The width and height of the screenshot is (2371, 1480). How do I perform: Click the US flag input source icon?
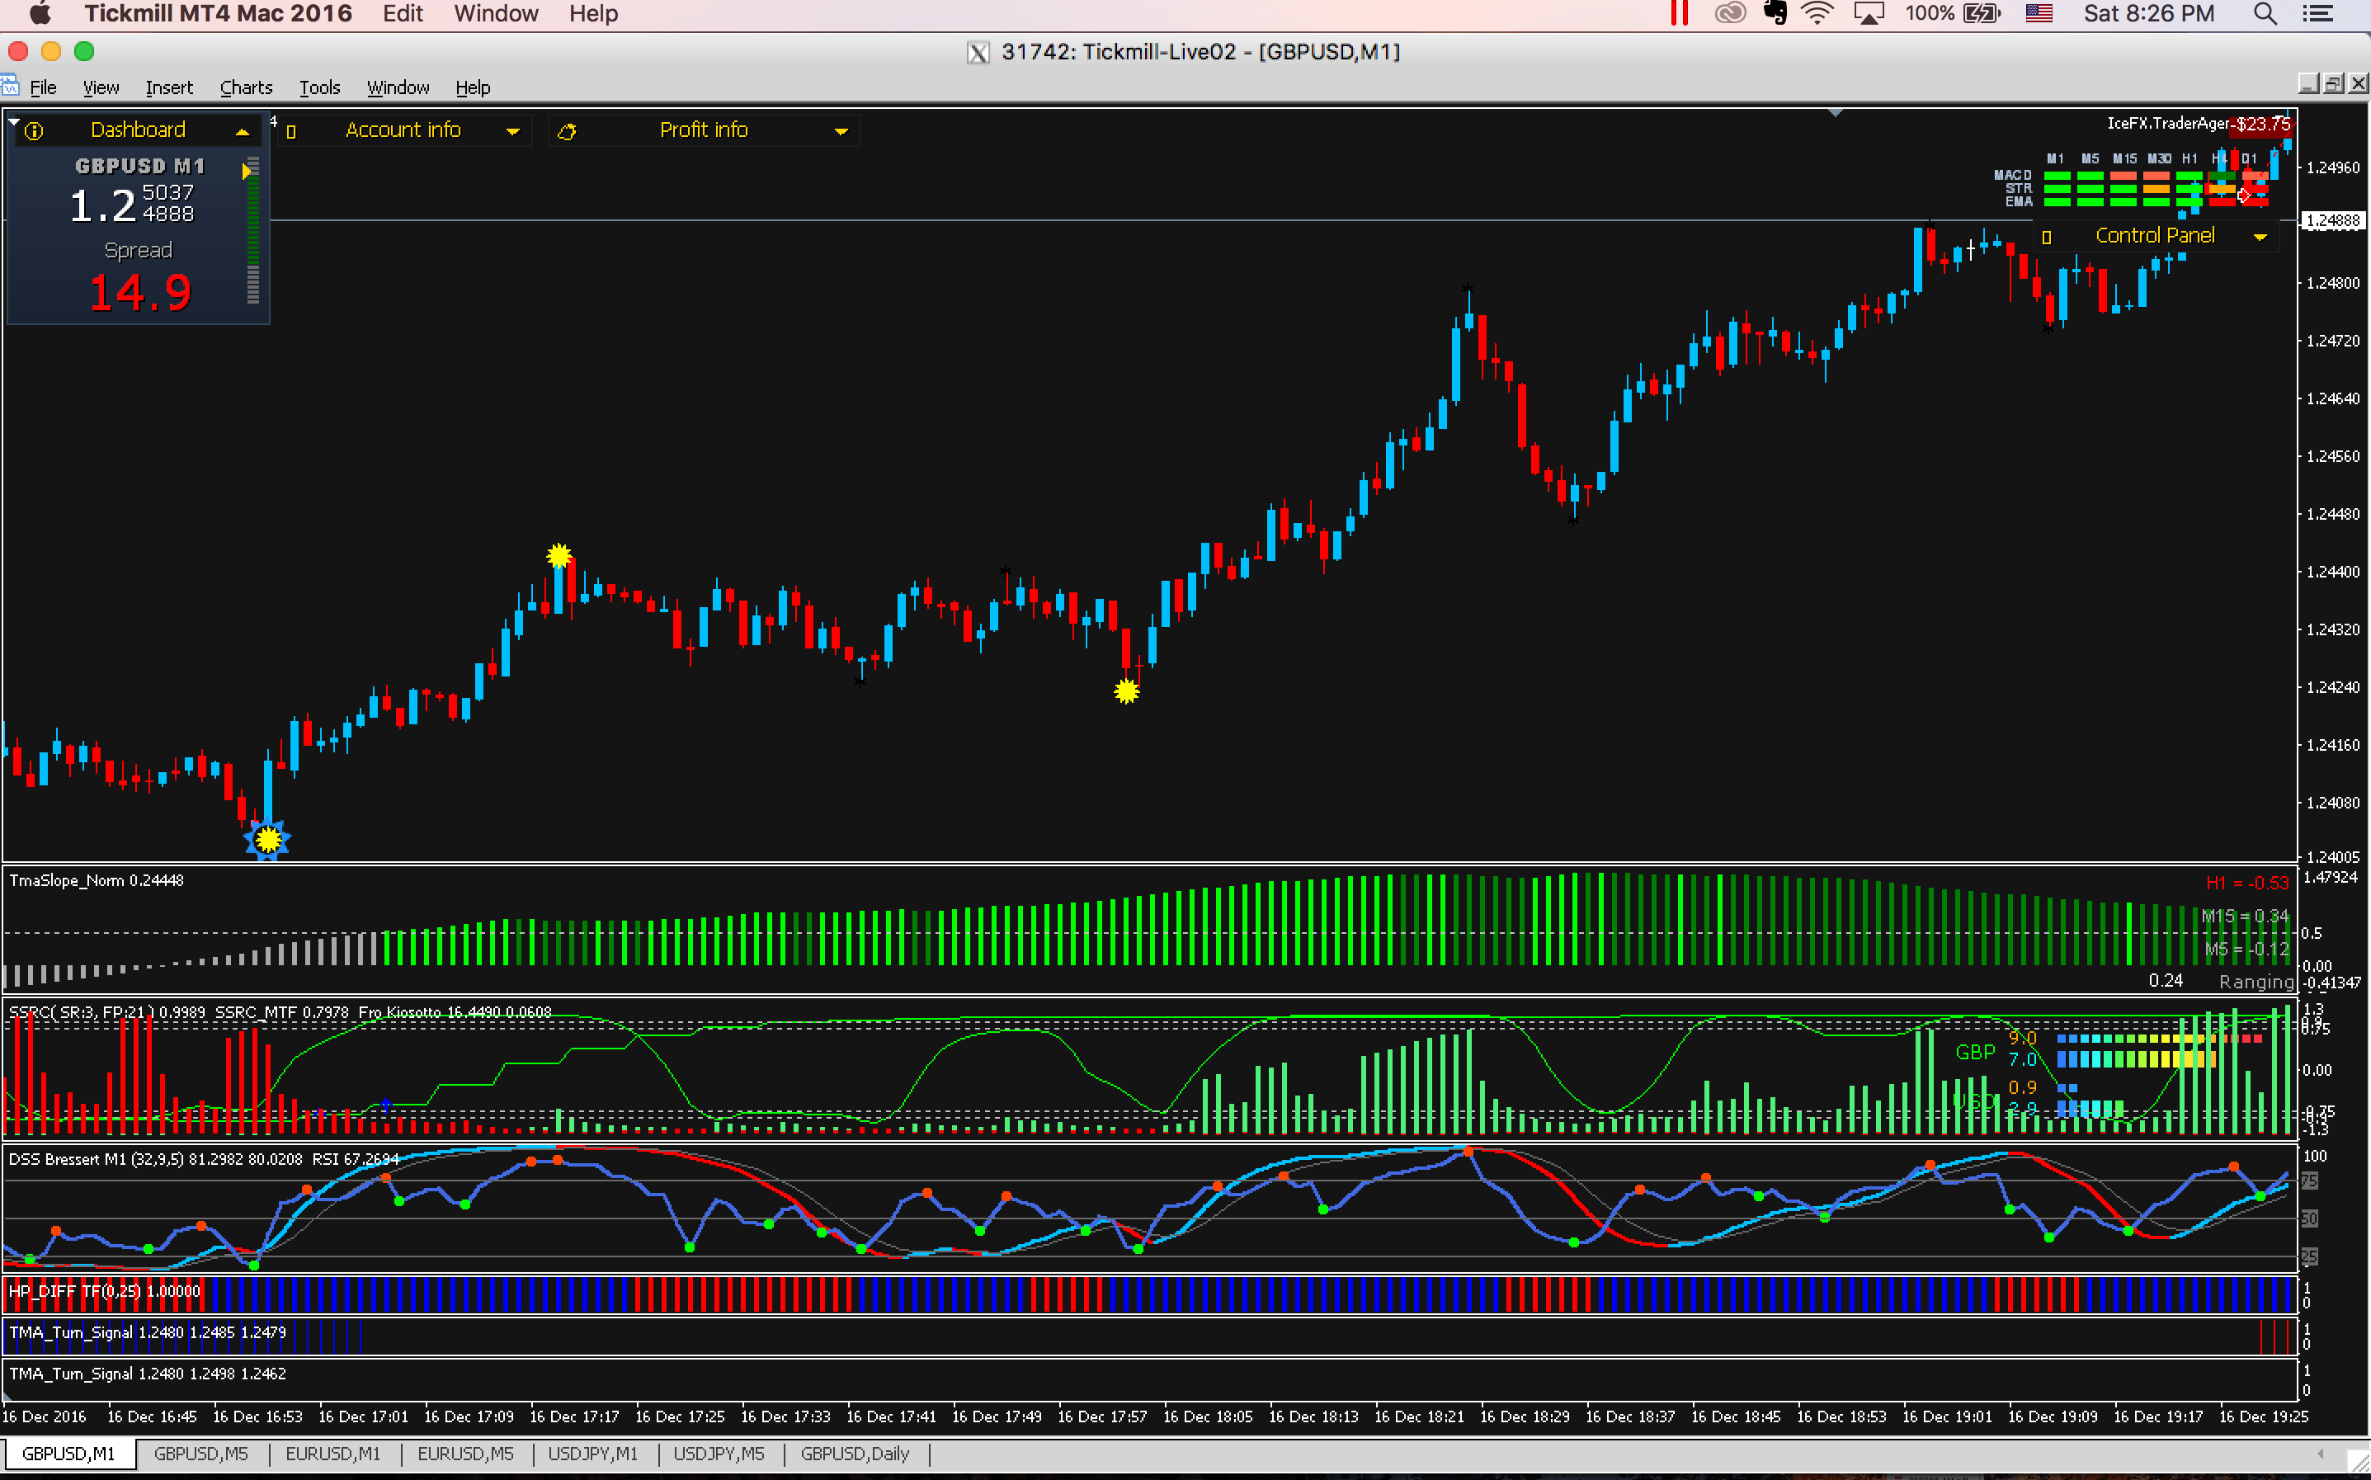coord(2039,14)
